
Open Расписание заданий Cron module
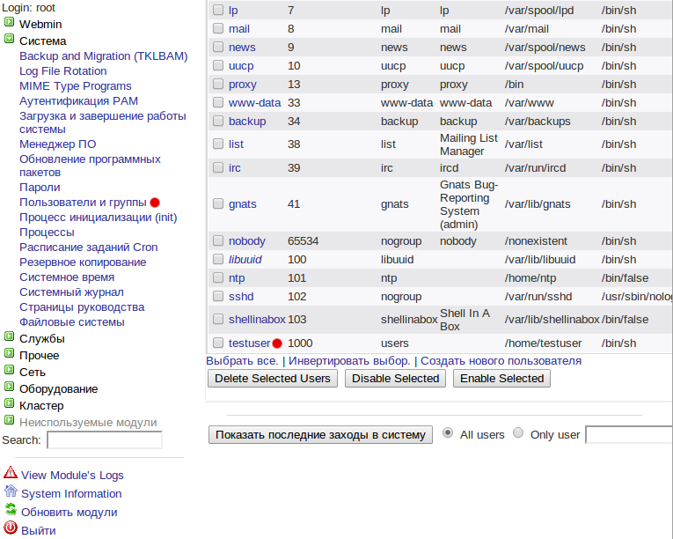[x=89, y=247]
